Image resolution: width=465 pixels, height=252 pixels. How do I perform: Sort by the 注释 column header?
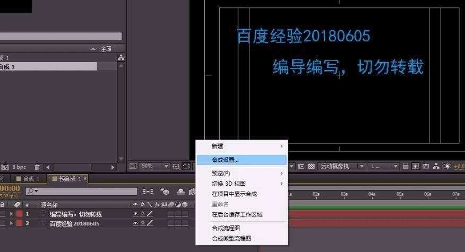point(106,49)
